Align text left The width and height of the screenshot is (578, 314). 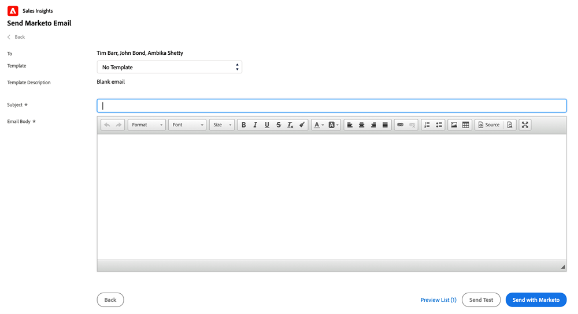click(350, 125)
